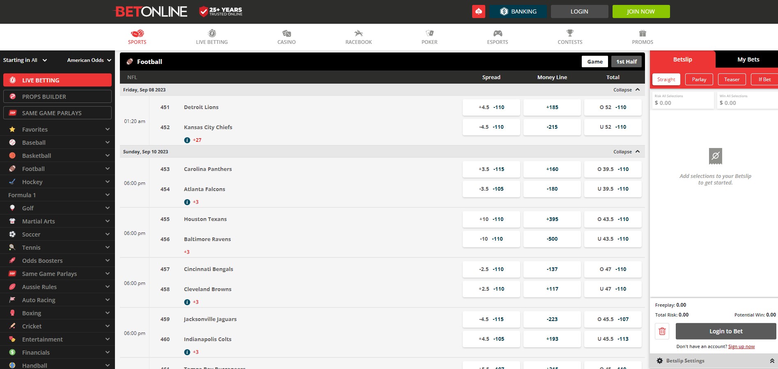Click the Favorites star icon

click(12, 129)
